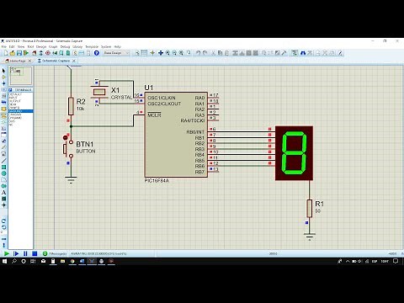
Task: Go to Home Page via toolbar house icon
Action: click(35, 53)
